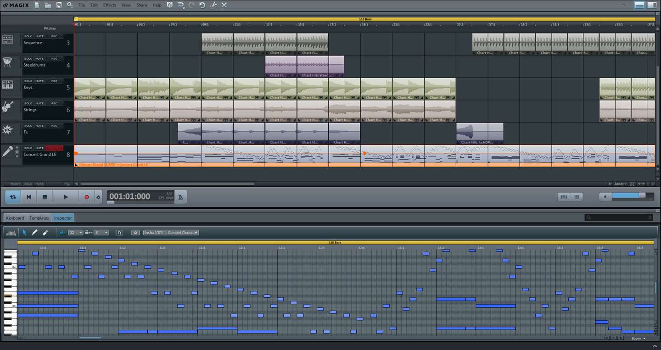Click the Save project disk icon
The width and height of the screenshot is (661, 350).
pos(59,5)
